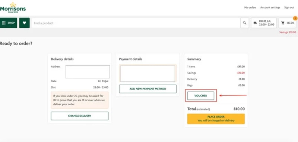The width and height of the screenshot is (298, 142).
Task: Click the 'Total (estimated)' label
Action: pos(199,109)
